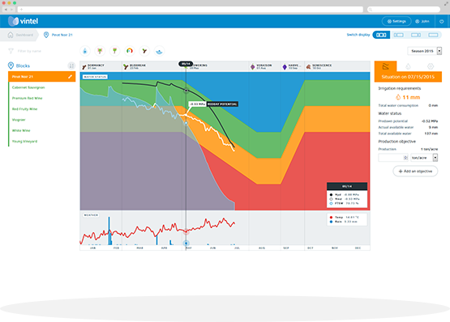Click the Pinot Noir 21 breadcrumb link

[62, 35]
